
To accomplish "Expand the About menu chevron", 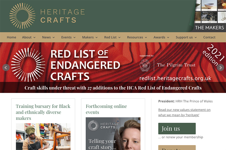I will pos(34,37).
